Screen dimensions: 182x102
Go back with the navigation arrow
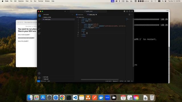pyautogui.click(x=65, y=11)
